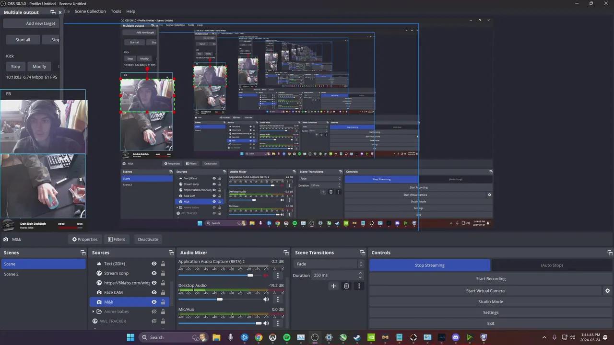Undock the Controls panel

point(609,253)
